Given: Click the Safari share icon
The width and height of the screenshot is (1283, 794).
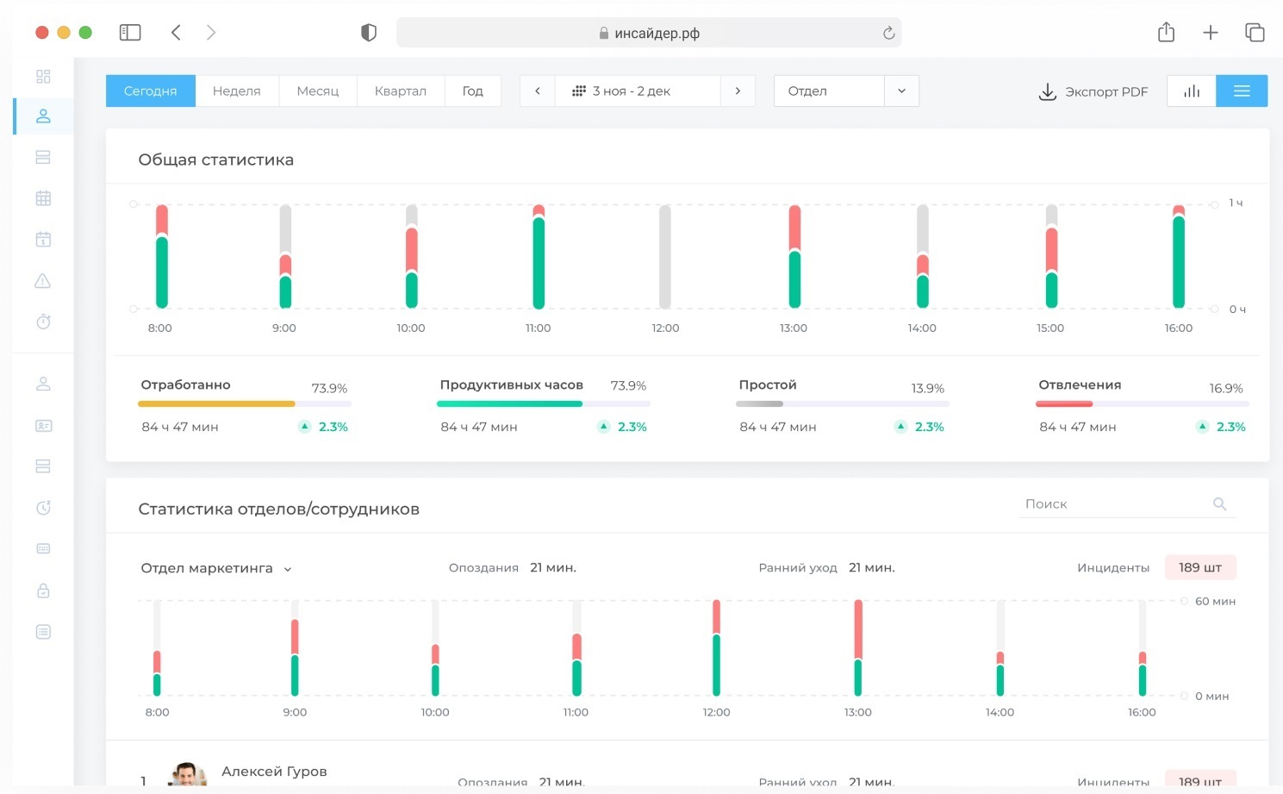Looking at the screenshot, I should click(x=1166, y=33).
